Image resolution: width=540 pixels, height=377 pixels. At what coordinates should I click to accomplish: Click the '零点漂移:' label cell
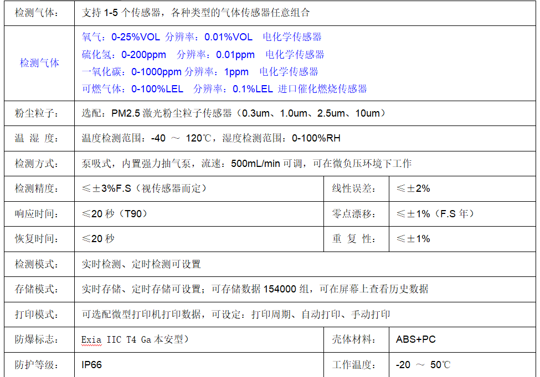pos(357,214)
